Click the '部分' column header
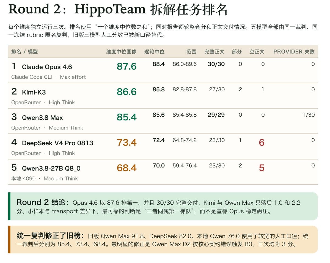 [x=237, y=52]
